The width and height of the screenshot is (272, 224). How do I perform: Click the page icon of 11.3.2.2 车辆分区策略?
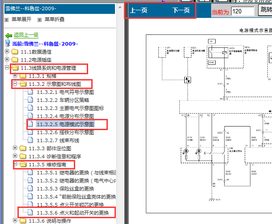coord(30,100)
